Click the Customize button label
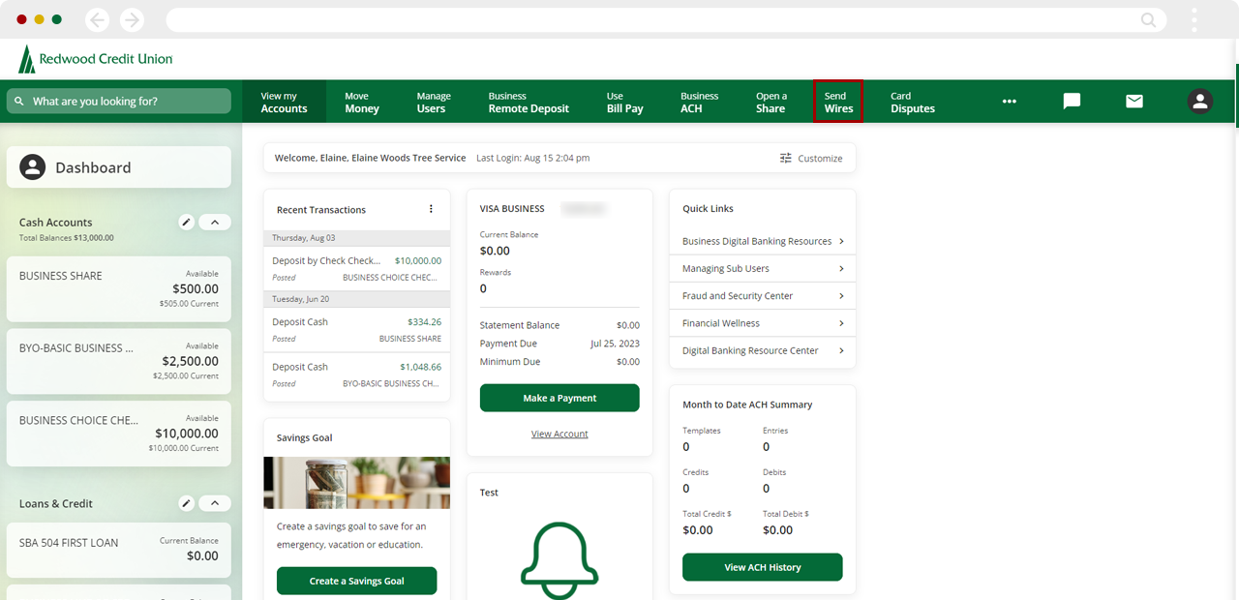The width and height of the screenshot is (1239, 600). [820, 158]
